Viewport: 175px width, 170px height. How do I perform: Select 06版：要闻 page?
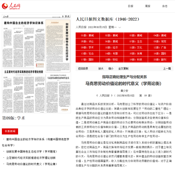point(112,41)
